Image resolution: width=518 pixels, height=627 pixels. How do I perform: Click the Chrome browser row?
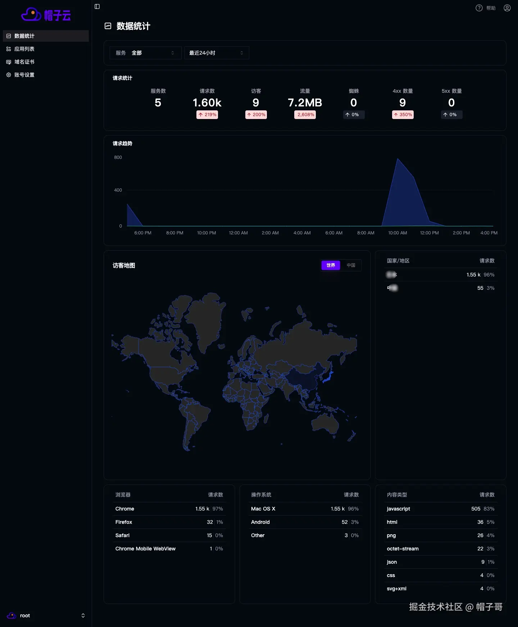coord(169,509)
